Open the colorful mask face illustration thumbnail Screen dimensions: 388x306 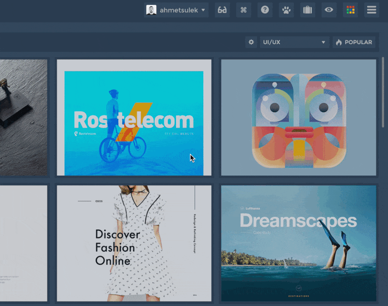299,117
